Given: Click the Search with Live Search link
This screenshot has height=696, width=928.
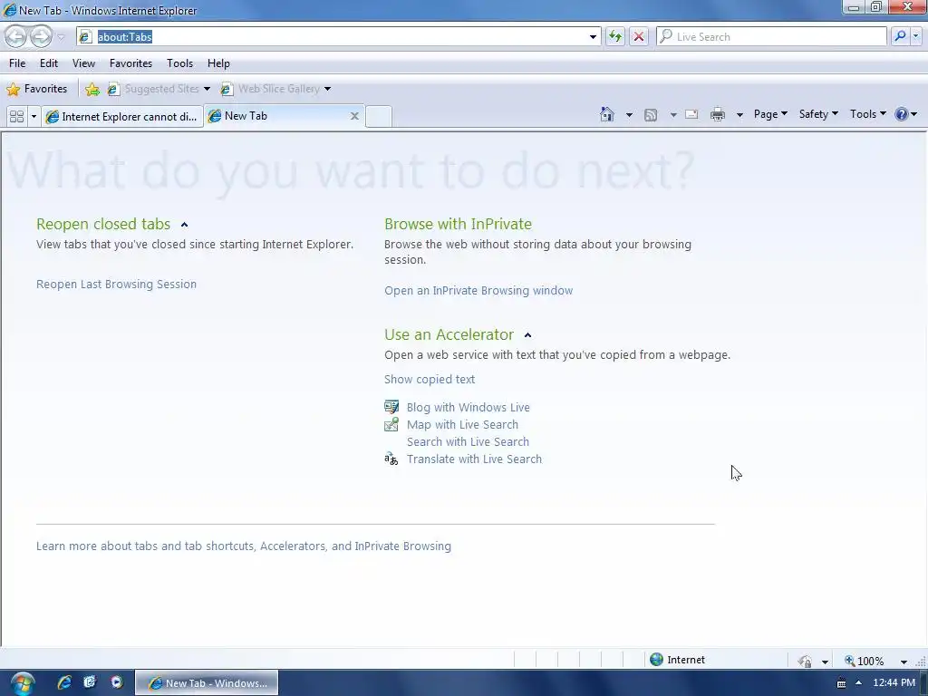Looking at the screenshot, I should click(468, 441).
